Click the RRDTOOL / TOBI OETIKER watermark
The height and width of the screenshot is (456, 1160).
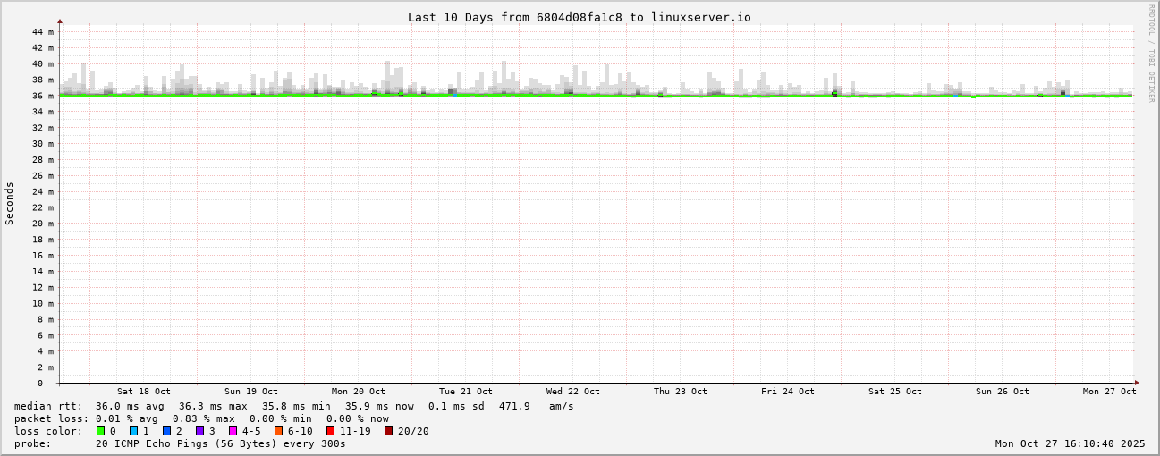tap(1152, 53)
